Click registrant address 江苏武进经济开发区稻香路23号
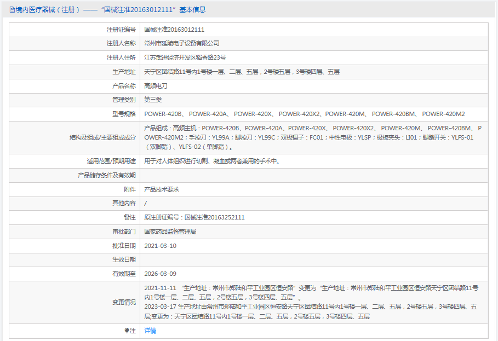This screenshot has height=341, width=498. click(185, 57)
